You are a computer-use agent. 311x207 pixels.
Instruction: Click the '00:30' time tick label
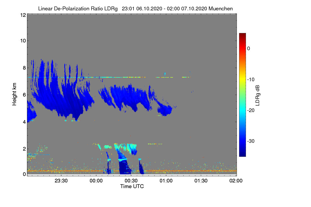tap(131, 181)
